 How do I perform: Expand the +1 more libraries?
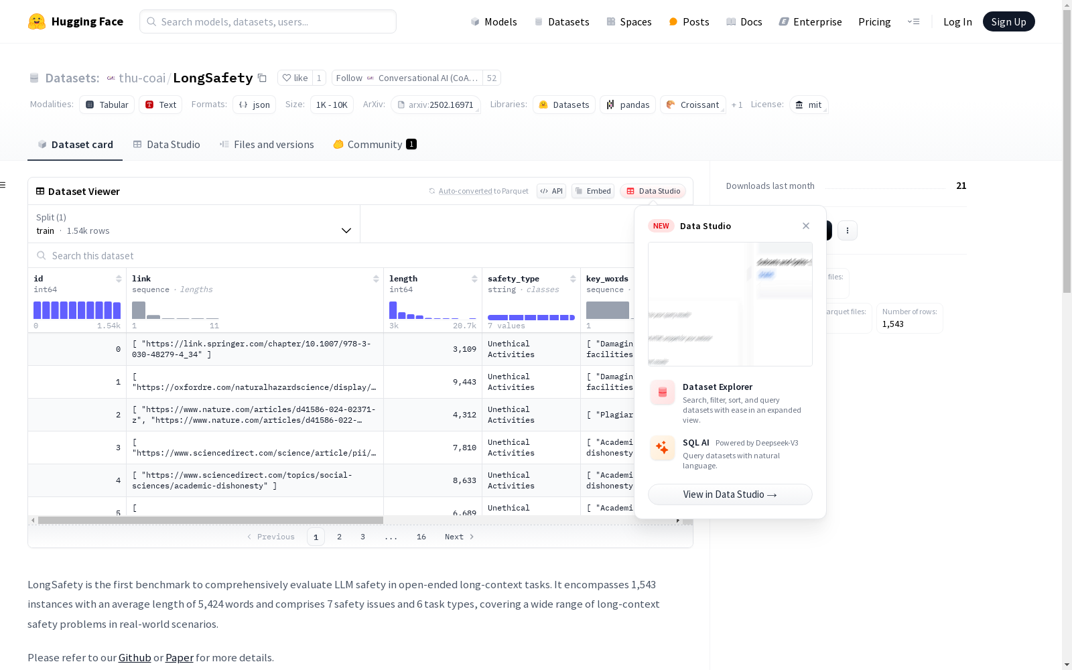(737, 105)
